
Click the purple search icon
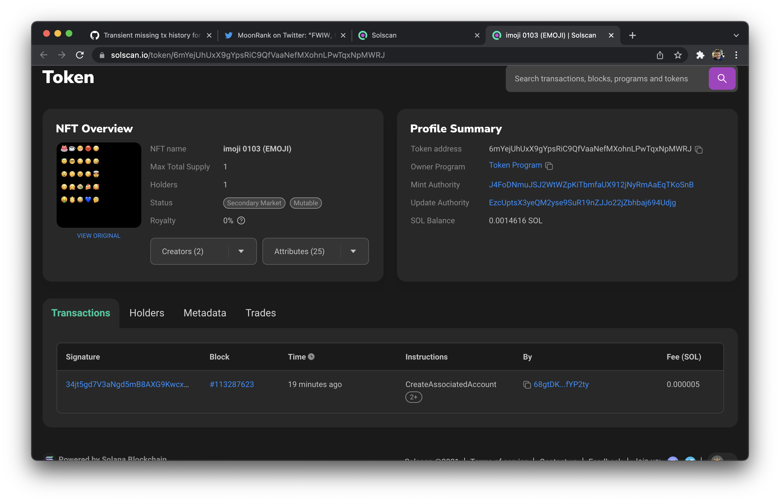pos(722,78)
